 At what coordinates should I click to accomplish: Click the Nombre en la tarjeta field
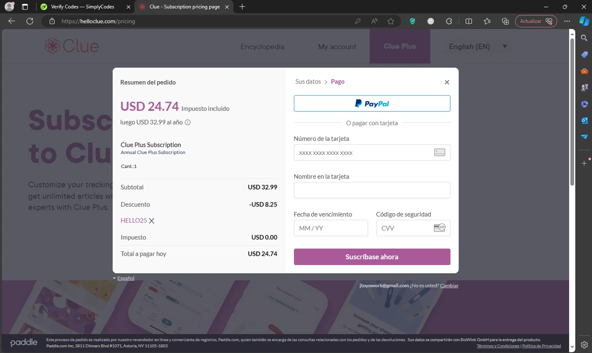(372, 190)
